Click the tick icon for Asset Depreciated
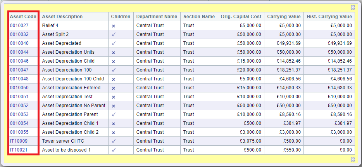Viewport: 362px width, 167px height. (113, 44)
